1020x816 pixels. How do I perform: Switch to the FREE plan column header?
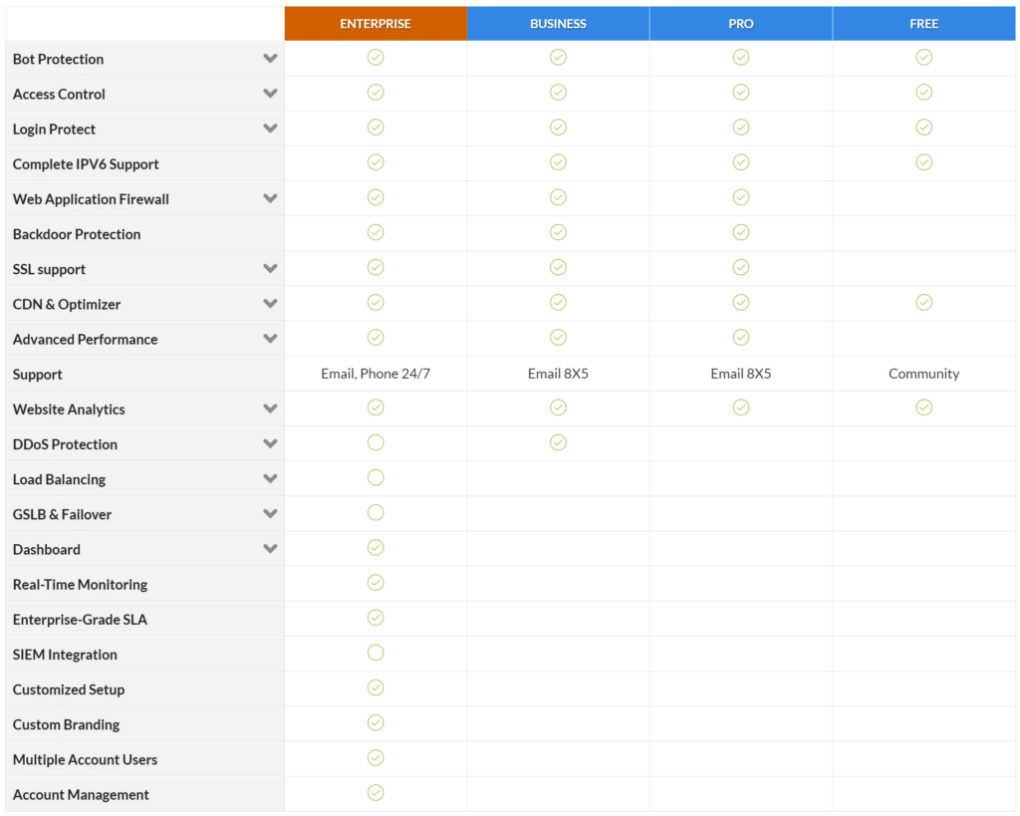923,23
